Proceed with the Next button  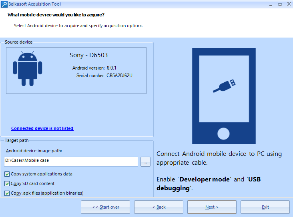pos(212,207)
